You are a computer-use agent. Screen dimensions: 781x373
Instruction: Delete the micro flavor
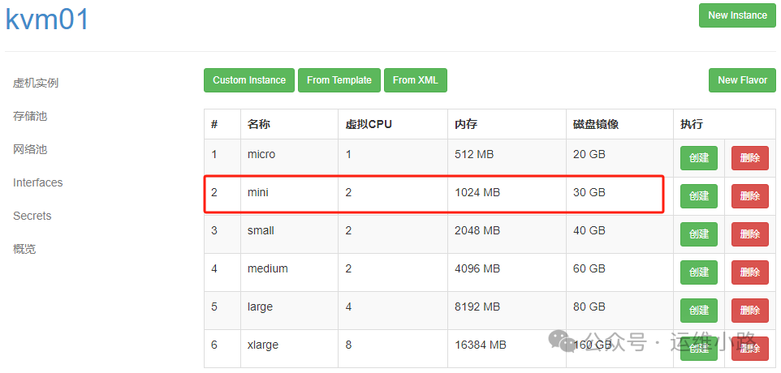tap(749, 158)
